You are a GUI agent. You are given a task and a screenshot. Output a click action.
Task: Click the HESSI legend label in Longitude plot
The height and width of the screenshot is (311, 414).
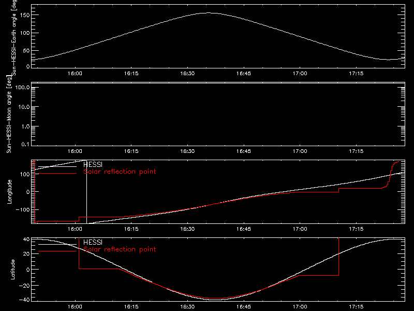(x=93, y=165)
